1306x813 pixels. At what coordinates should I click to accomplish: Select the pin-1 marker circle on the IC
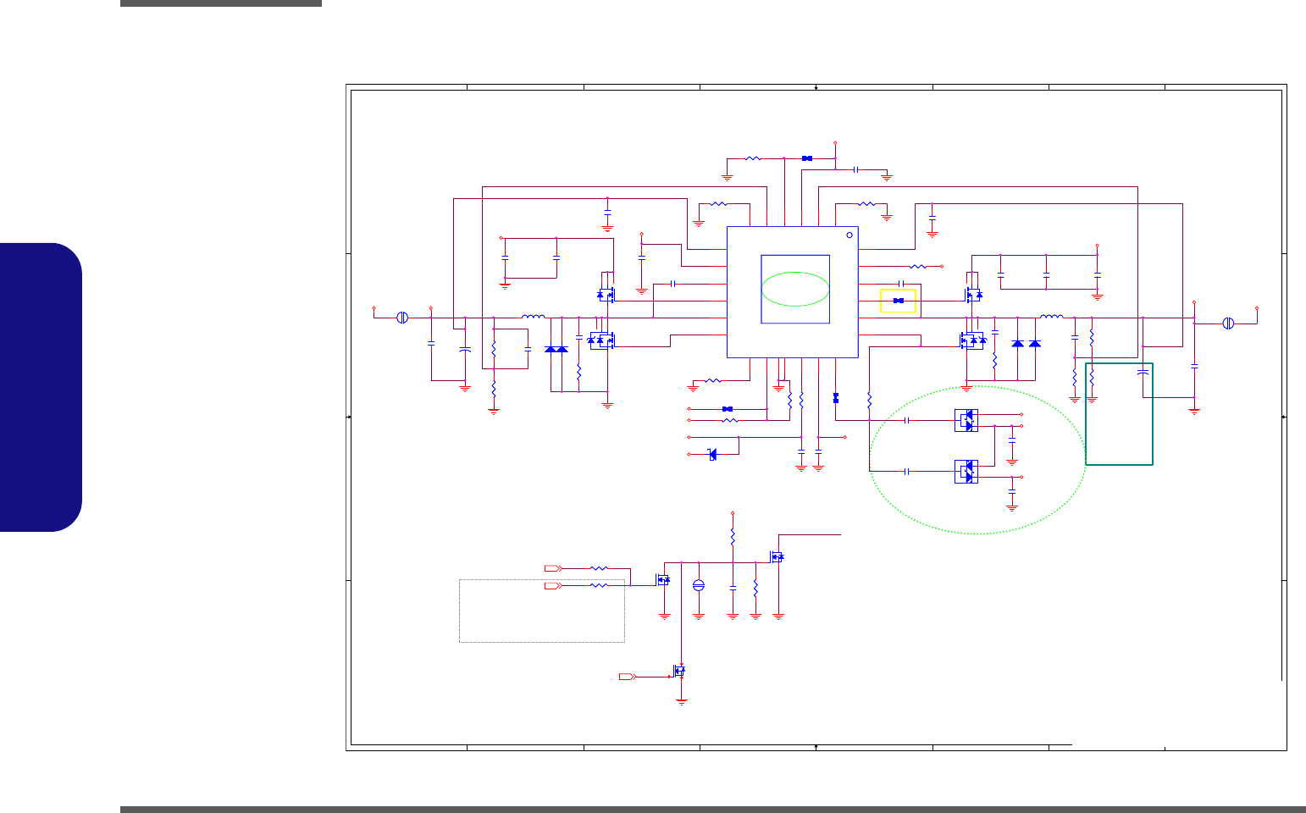[849, 235]
